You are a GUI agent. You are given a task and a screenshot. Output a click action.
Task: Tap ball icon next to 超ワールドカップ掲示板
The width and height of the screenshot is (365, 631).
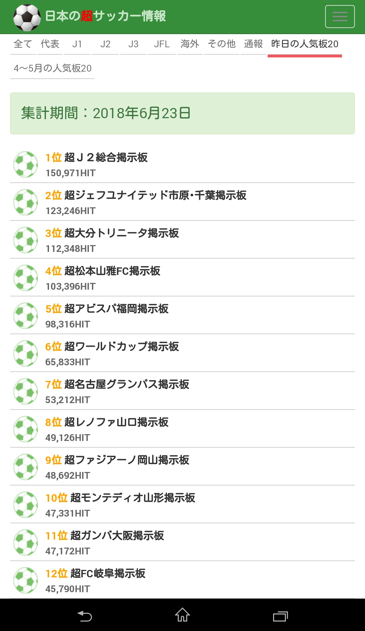(x=26, y=353)
